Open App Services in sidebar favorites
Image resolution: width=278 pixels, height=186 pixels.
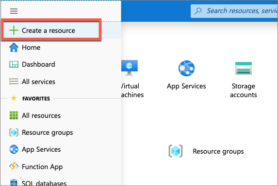[41, 149]
